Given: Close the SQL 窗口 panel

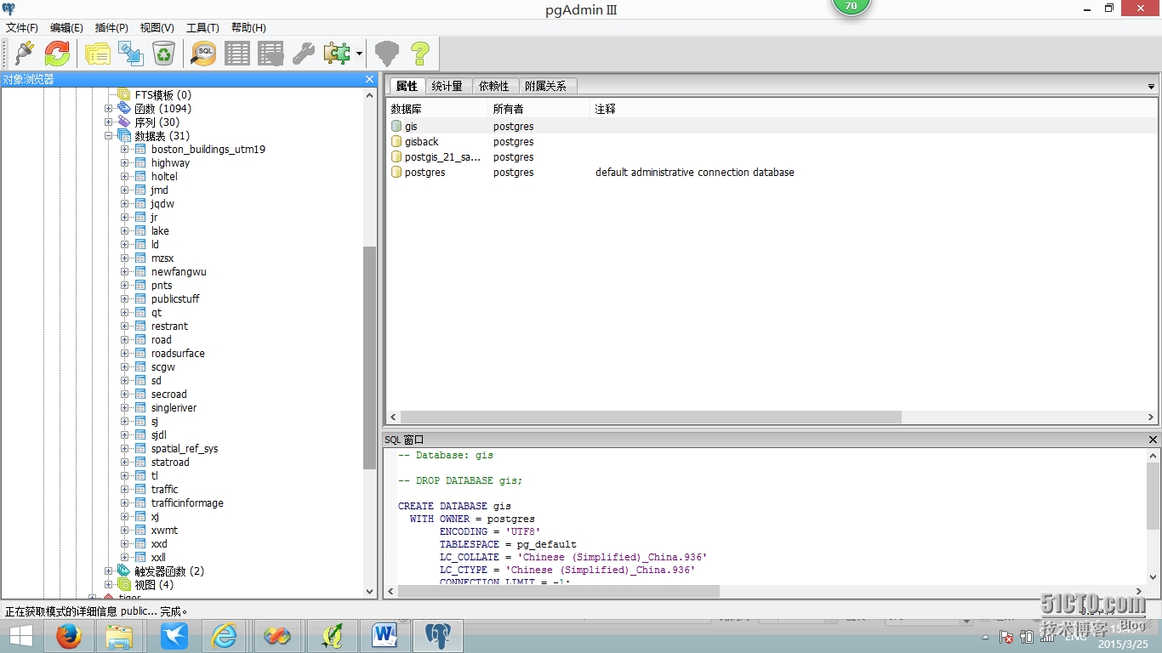Looking at the screenshot, I should tap(1153, 440).
